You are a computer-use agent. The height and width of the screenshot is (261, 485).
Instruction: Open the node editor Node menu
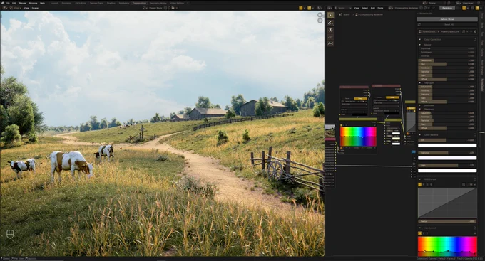tap(380, 8)
